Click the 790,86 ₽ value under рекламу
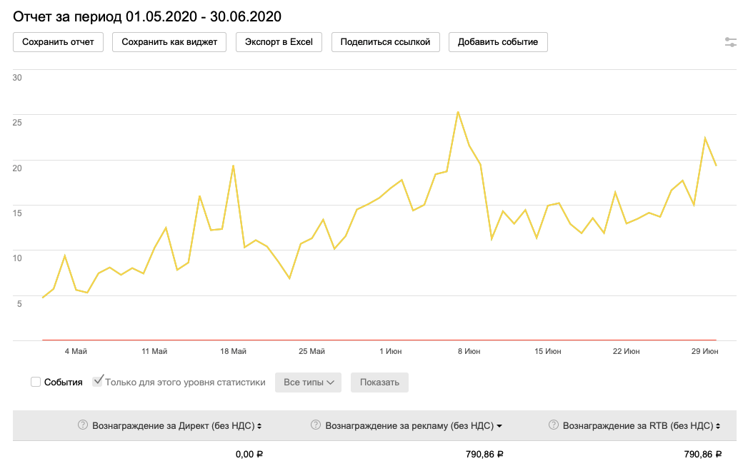743x466 pixels. tap(484, 454)
